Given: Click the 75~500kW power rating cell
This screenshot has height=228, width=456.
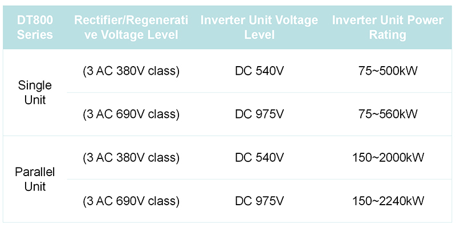Looking at the screenshot, I should [x=388, y=71].
